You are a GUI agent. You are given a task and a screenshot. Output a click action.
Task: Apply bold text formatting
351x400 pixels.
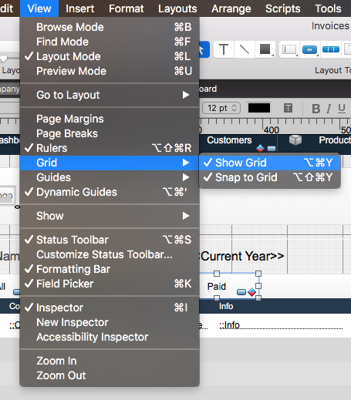point(316,109)
